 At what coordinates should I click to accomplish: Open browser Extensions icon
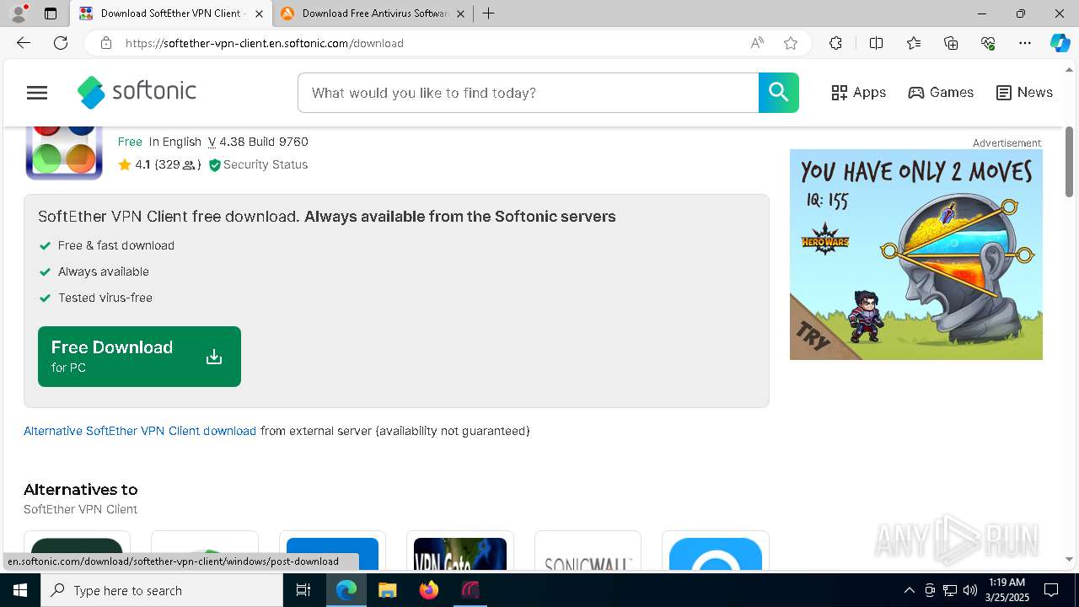[x=835, y=43]
